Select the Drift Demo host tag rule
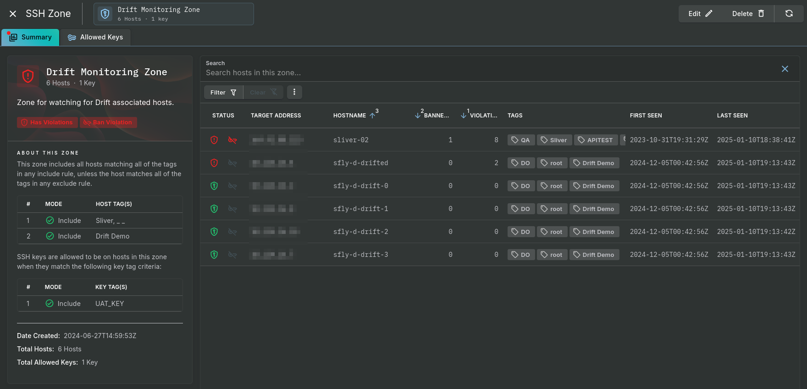Screen dimensions: 807x389 (x=113, y=236)
